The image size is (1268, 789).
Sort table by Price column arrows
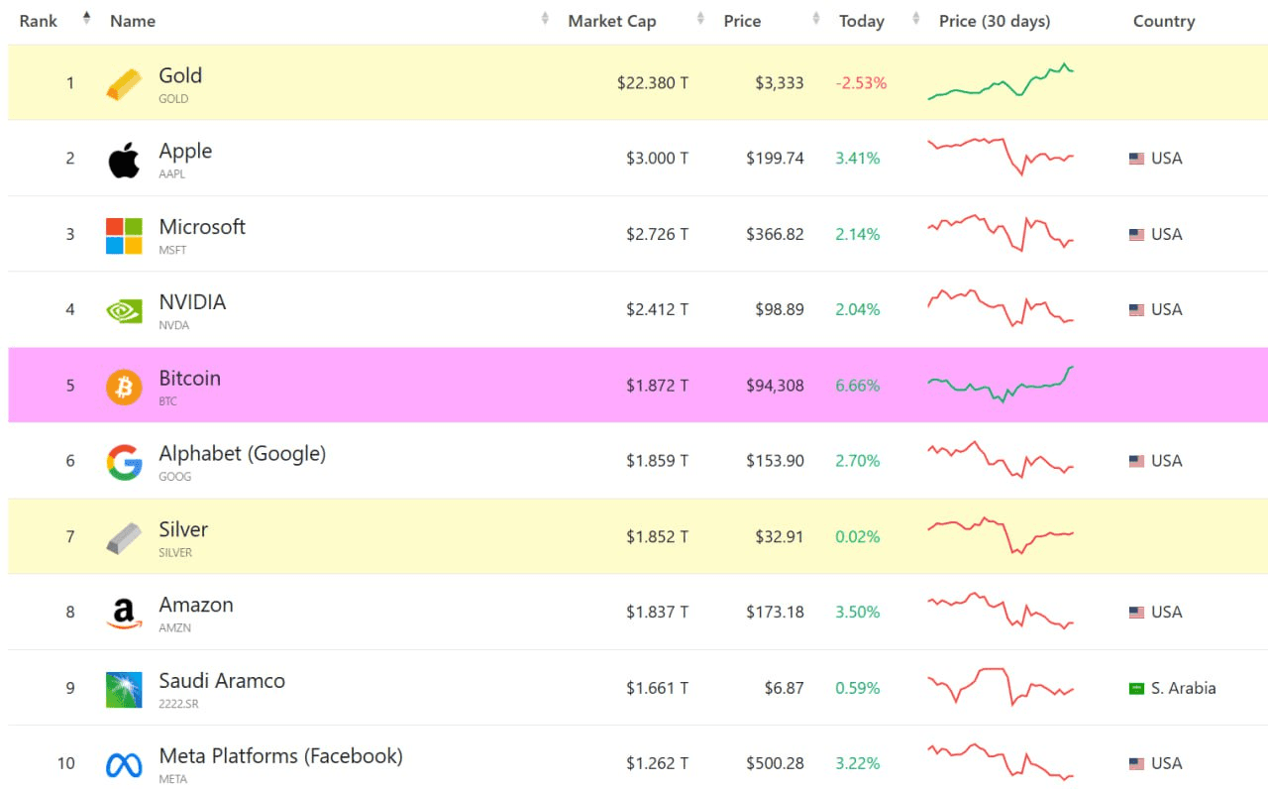point(816,18)
